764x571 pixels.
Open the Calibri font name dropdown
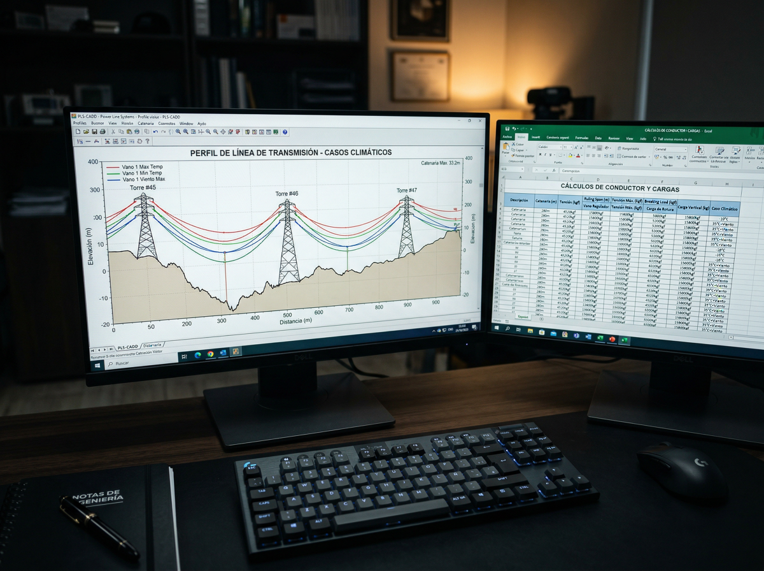(x=548, y=147)
